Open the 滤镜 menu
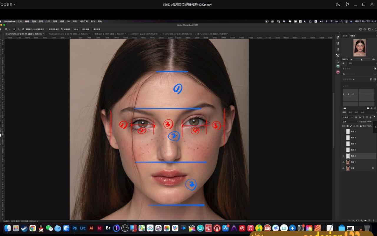This screenshot has width=377, height=236. click(x=62, y=21)
